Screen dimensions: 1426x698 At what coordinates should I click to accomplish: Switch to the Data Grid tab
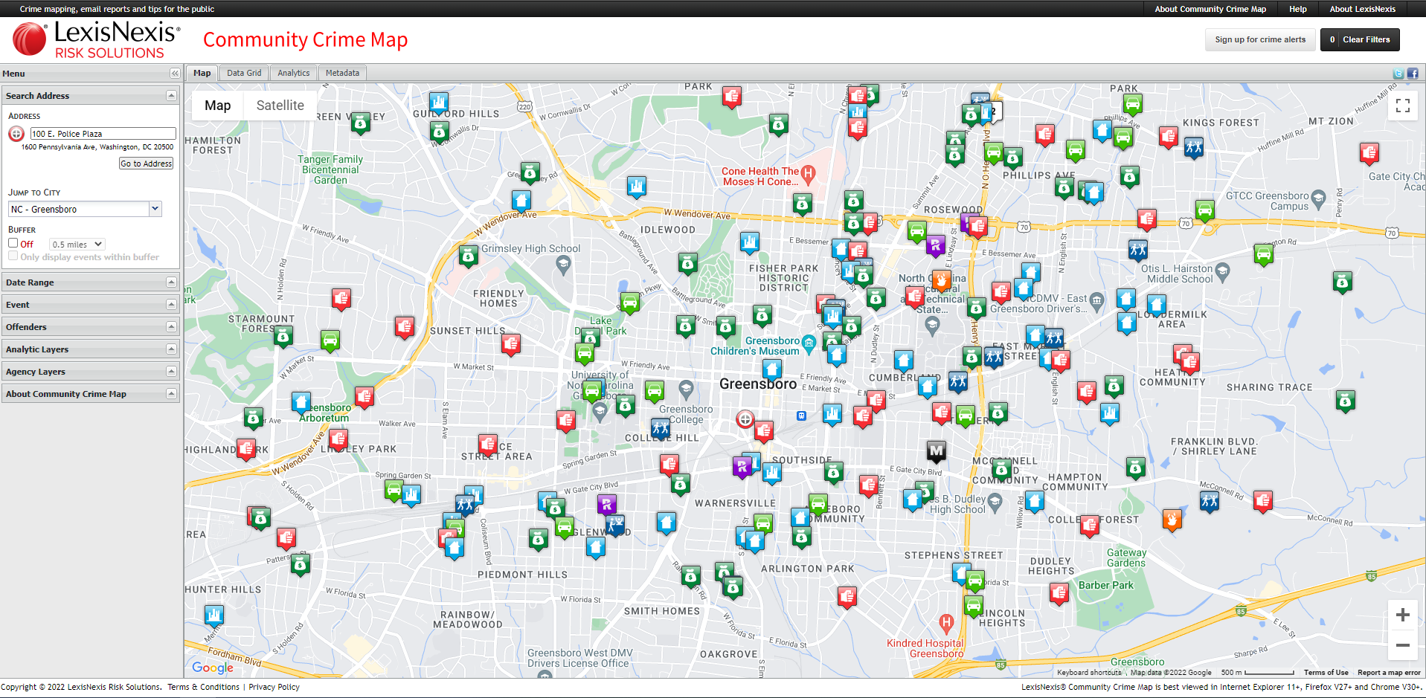[x=244, y=73]
